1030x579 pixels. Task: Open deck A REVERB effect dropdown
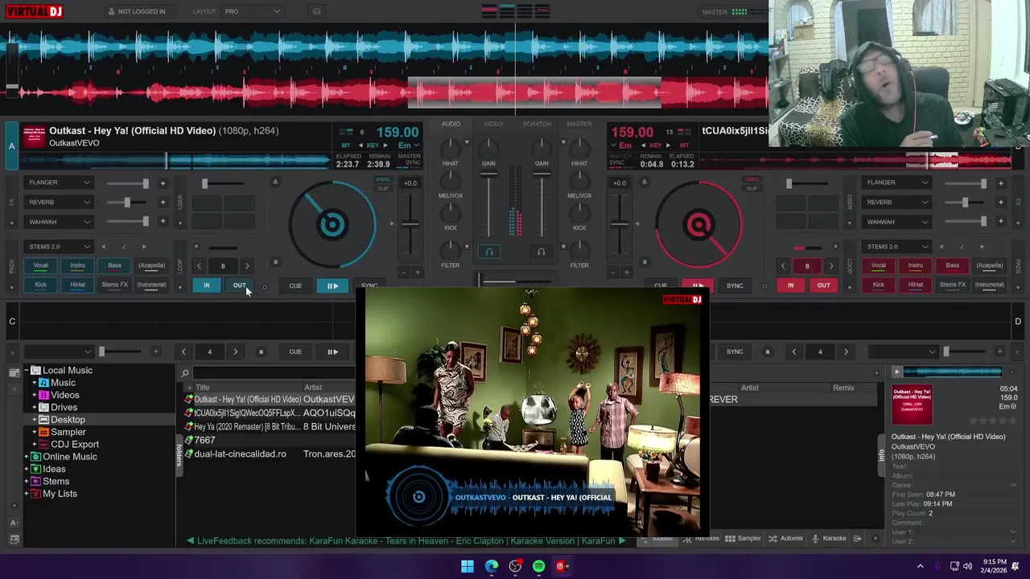tap(59, 203)
